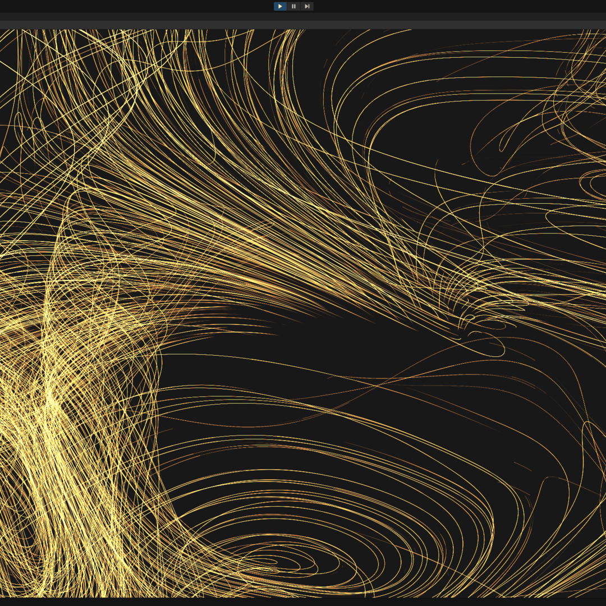Image resolution: width=606 pixels, height=606 pixels.
Task: Select the leftmost playback control button
Action: tap(280, 6)
